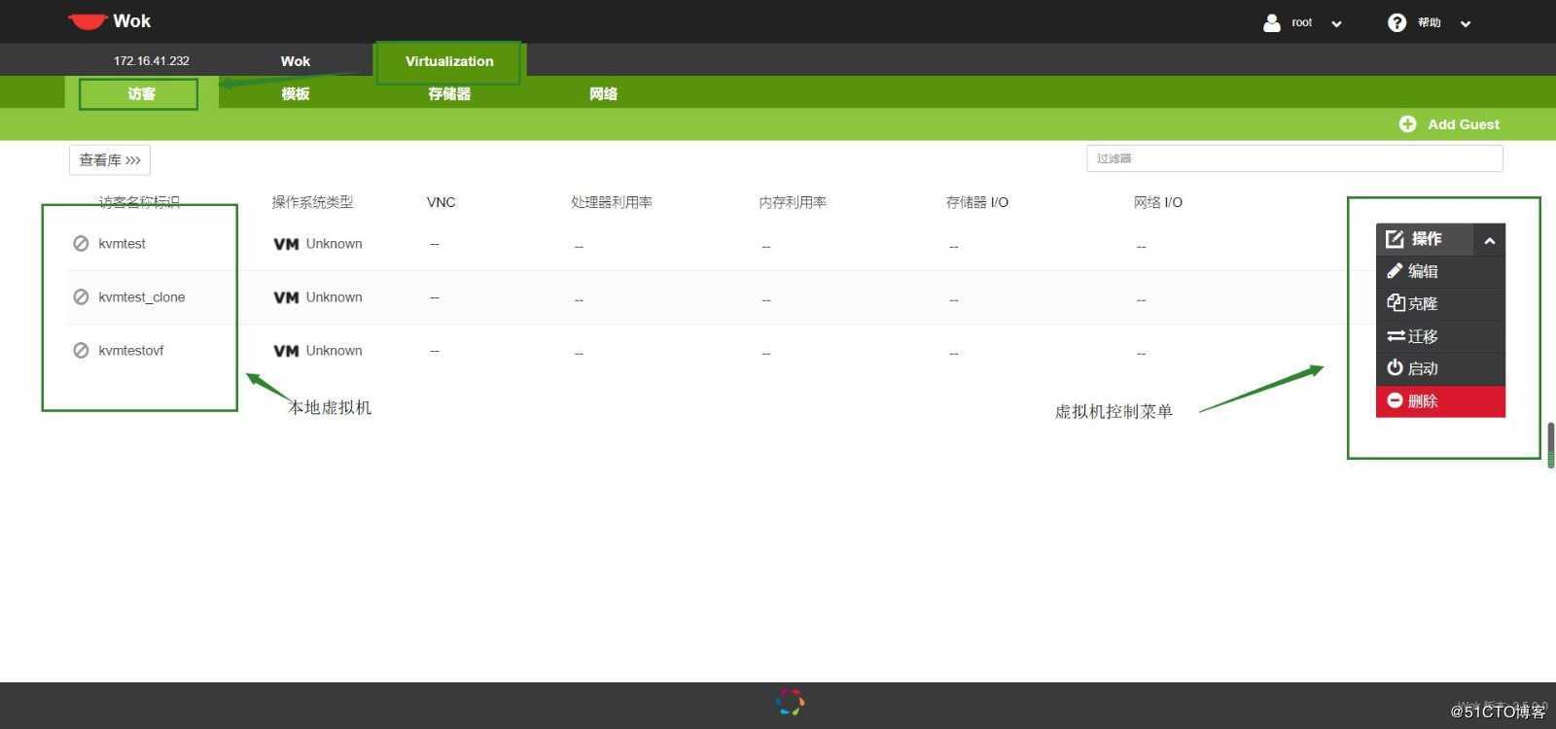This screenshot has height=729, width=1556.
Task: Click the page vertical scrollbar thumb
Action: (1550, 445)
